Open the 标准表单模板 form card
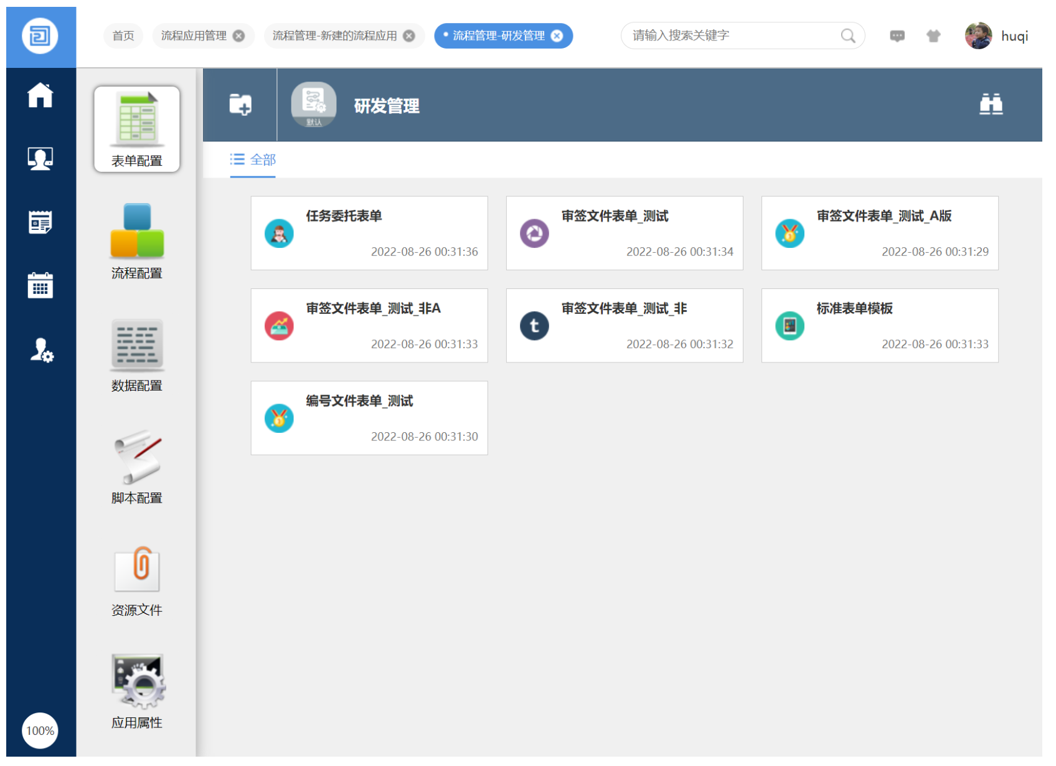1056x766 pixels. pyautogui.click(x=879, y=326)
